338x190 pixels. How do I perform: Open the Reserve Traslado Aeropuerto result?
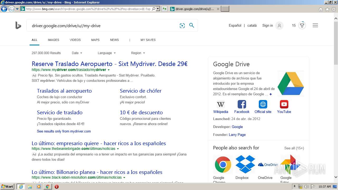[x=110, y=64]
